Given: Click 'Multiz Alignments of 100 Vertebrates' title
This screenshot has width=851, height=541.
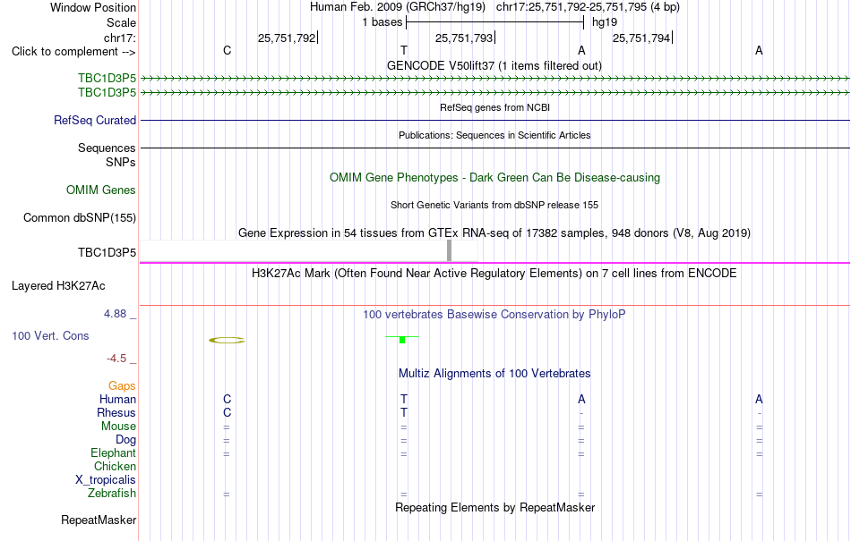Looking at the screenshot, I should (x=494, y=374).
